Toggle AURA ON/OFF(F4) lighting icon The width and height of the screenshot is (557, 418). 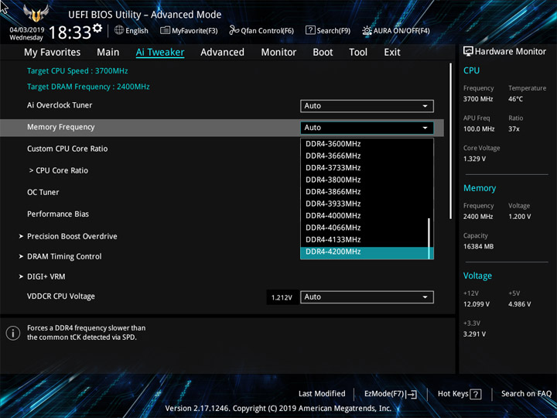[x=367, y=30]
